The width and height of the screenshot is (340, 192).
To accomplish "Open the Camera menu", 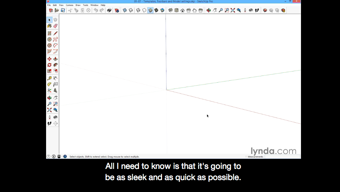I will pos(69,5).
